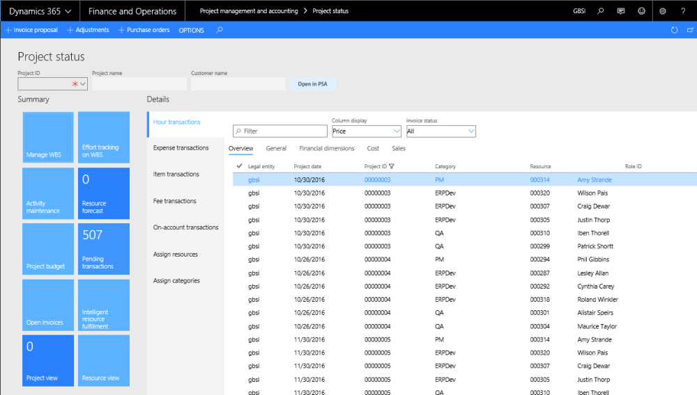Toggle the select-all checkmark in grid header

(240, 166)
